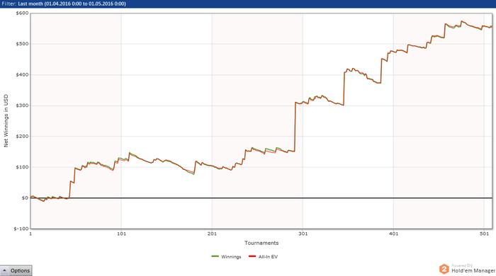
Task: Click the Filter: Last month header text
Action: [64, 4]
